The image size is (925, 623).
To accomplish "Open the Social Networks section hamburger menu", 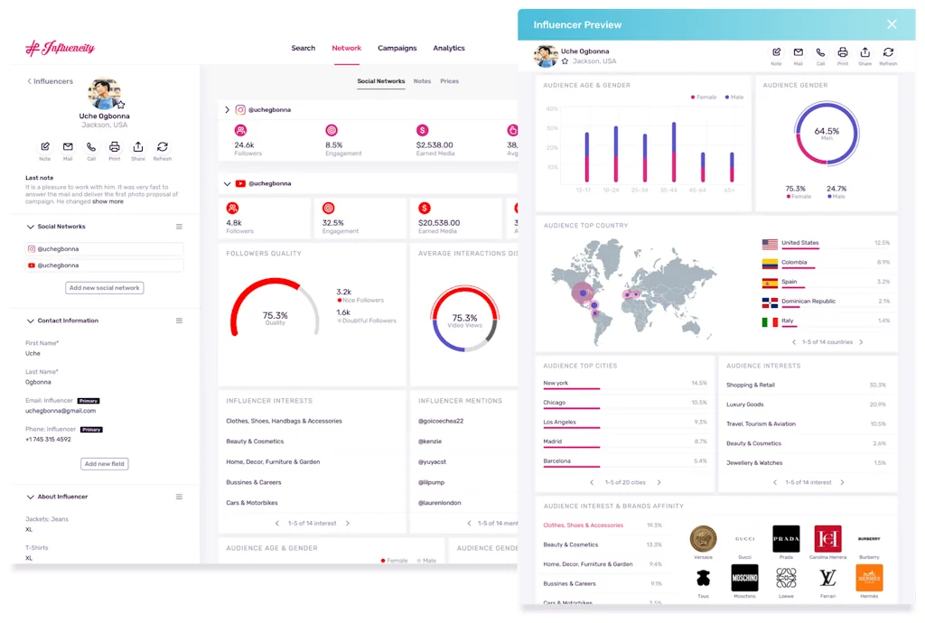I will pyautogui.click(x=179, y=227).
